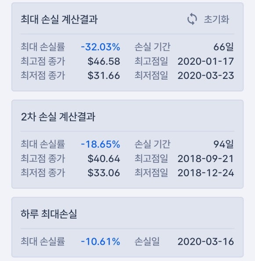Screen dimensions: 255x261
Task: Select the 2018-12-24 lowest point date
Action: 206,173
